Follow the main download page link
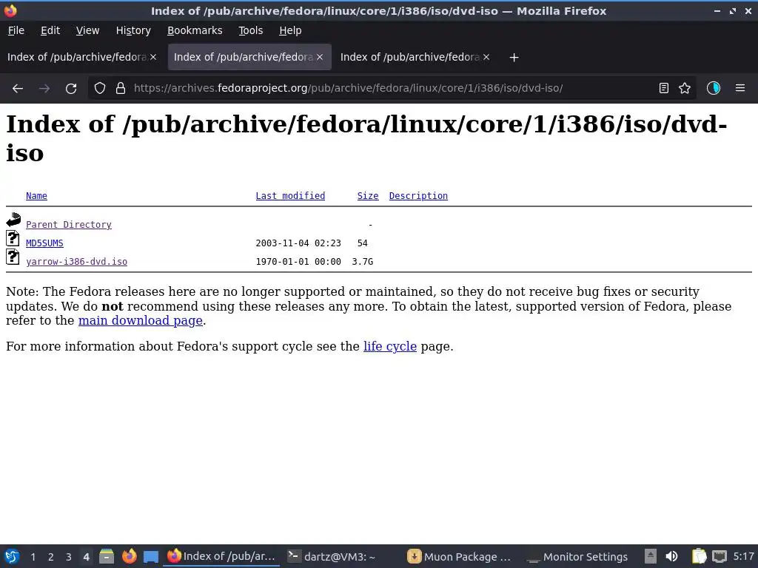758x568 pixels. point(140,321)
